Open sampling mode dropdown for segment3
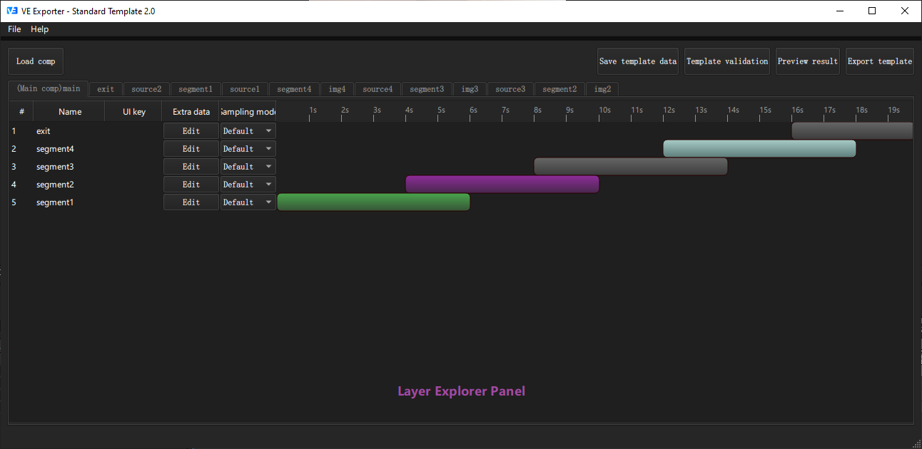This screenshot has height=449, width=922. pyautogui.click(x=248, y=167)
